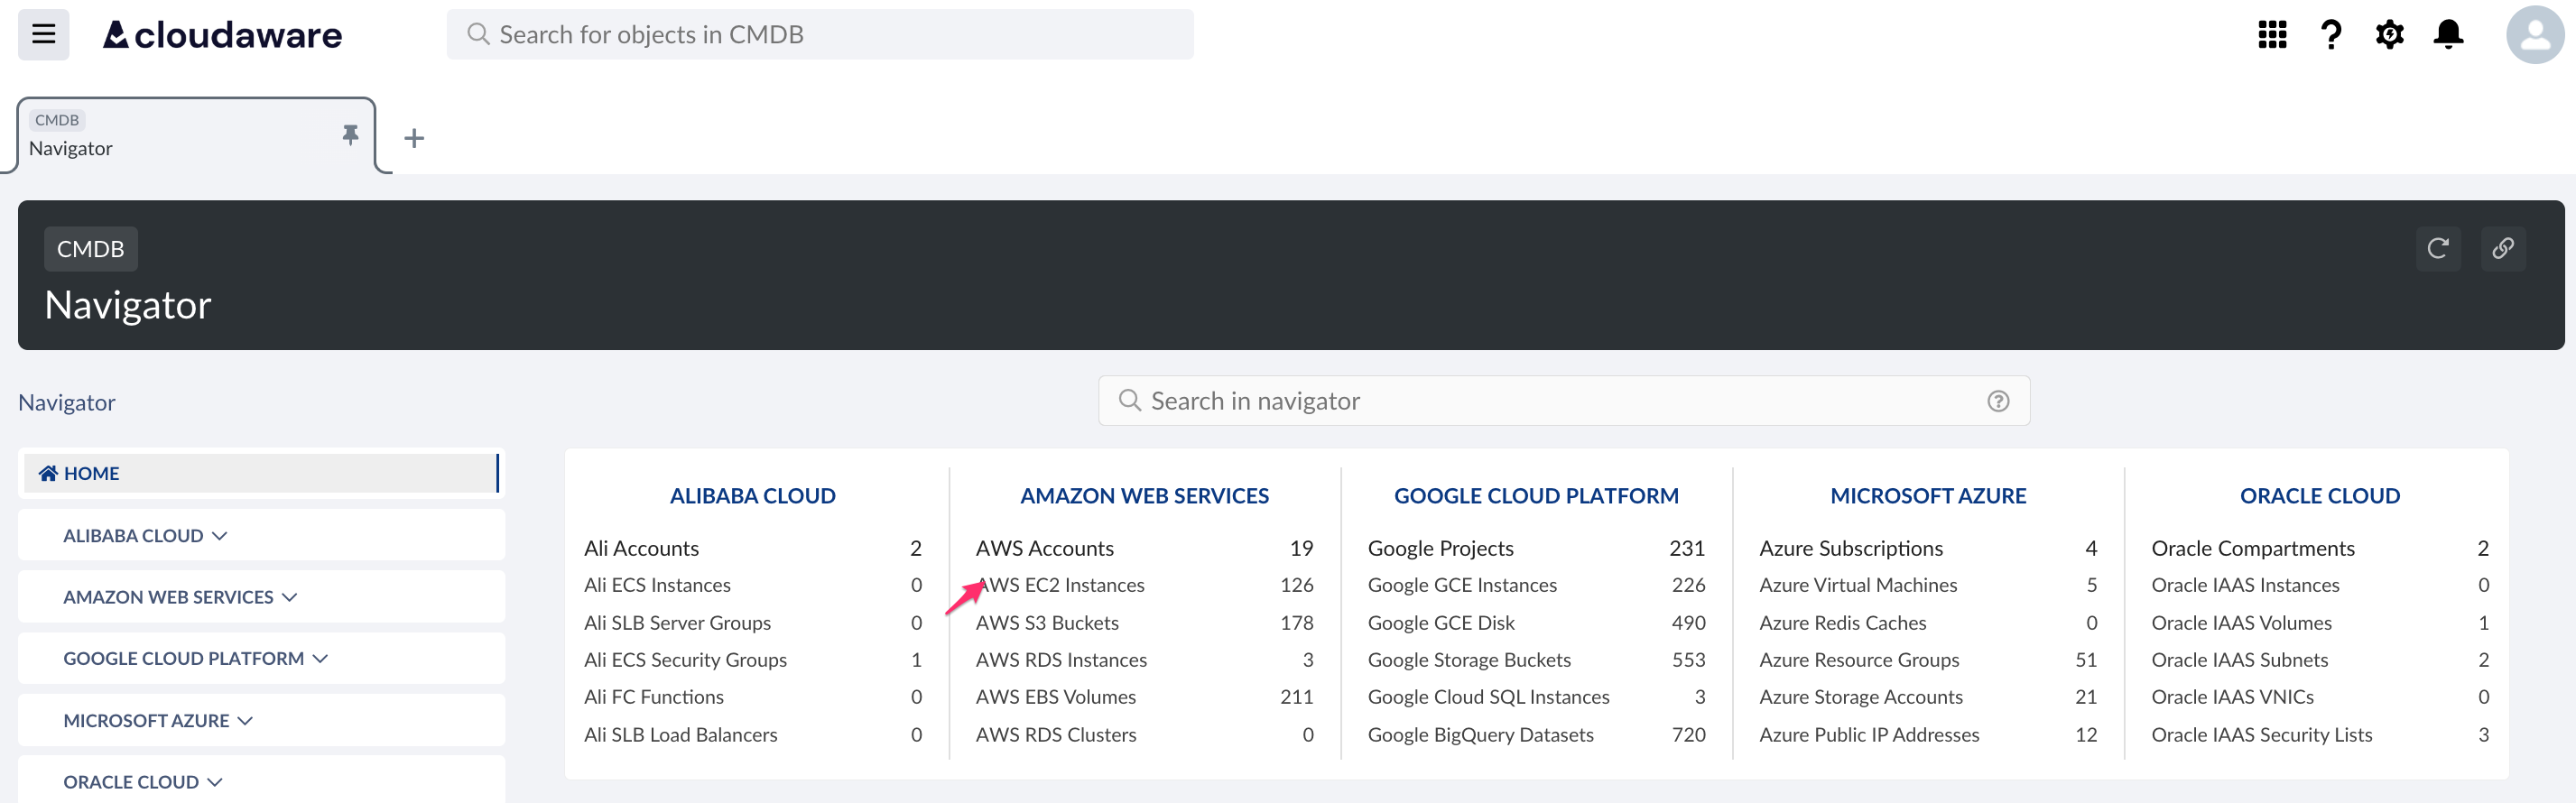Refresh the Navigator with reload icon

coord(2437,249)
